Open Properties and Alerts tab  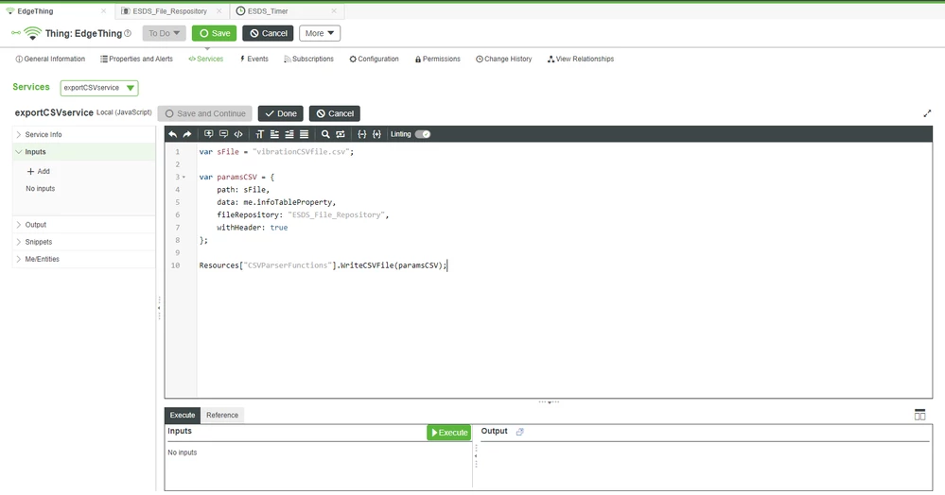[x=136, y=59]
